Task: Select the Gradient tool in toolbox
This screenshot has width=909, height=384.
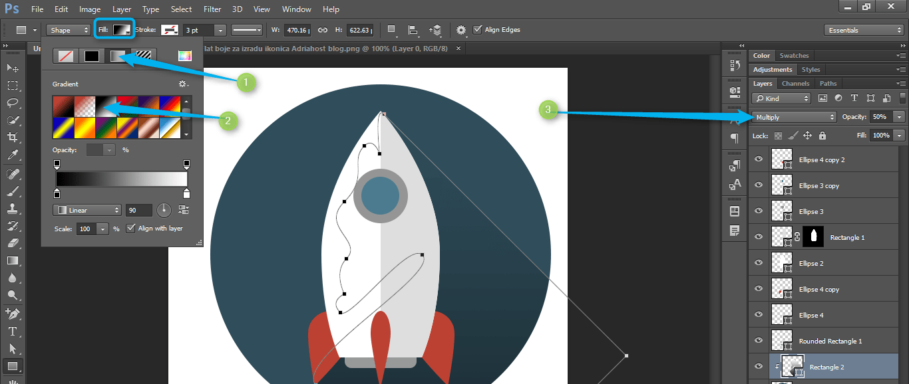Action: point(12,260)
